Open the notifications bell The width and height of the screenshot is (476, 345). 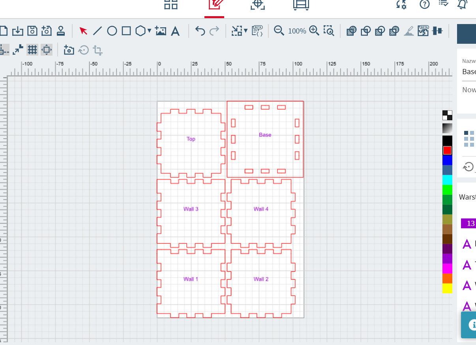[x=463, y=4]
